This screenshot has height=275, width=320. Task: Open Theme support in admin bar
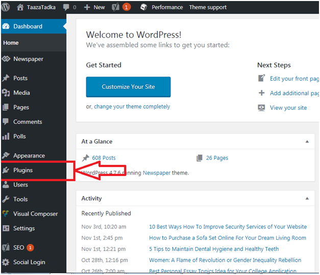point(208,7)
